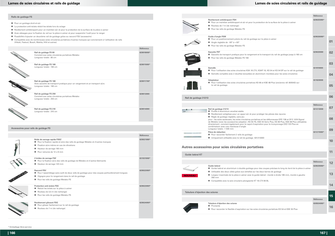
Task: View the Tubulure d'éjection des sciures image
Action: point(190,207)
